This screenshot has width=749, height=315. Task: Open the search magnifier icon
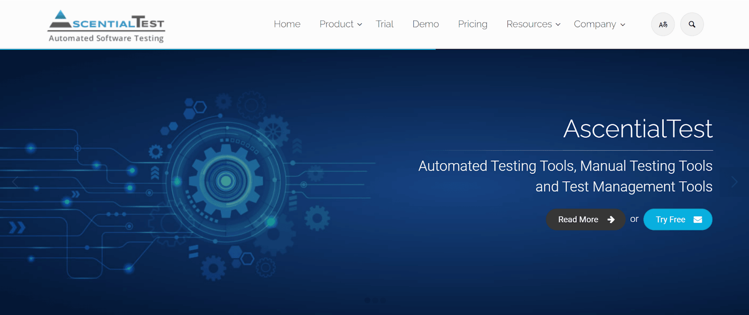692,24
